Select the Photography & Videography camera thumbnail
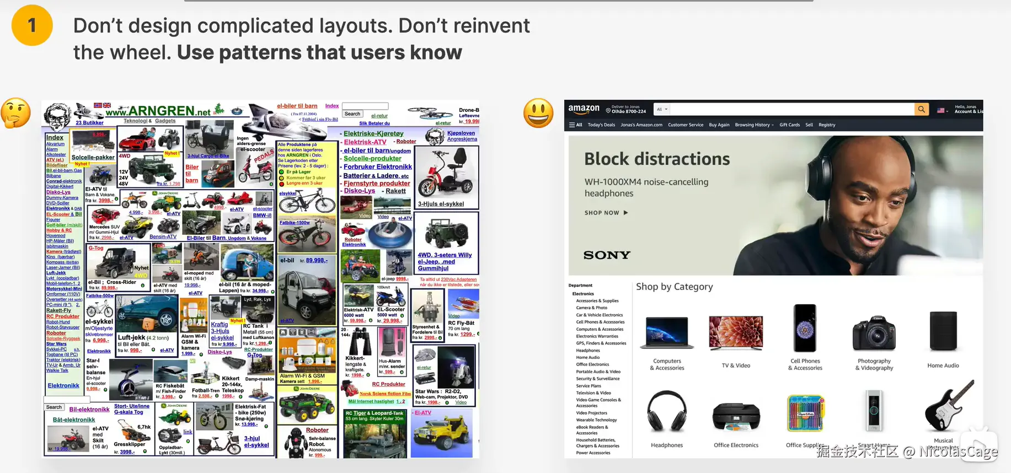The image size is (1011, 473). point(874,333)
